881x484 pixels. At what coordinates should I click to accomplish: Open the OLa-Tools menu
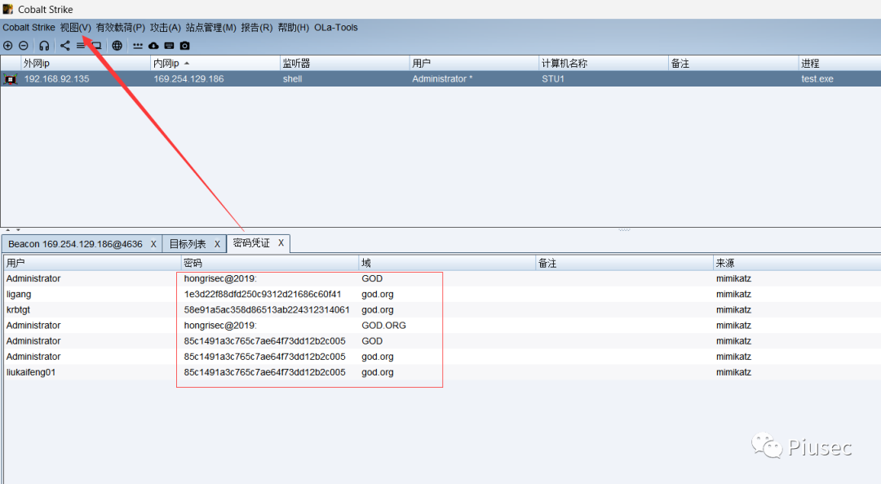pos(336,28)
